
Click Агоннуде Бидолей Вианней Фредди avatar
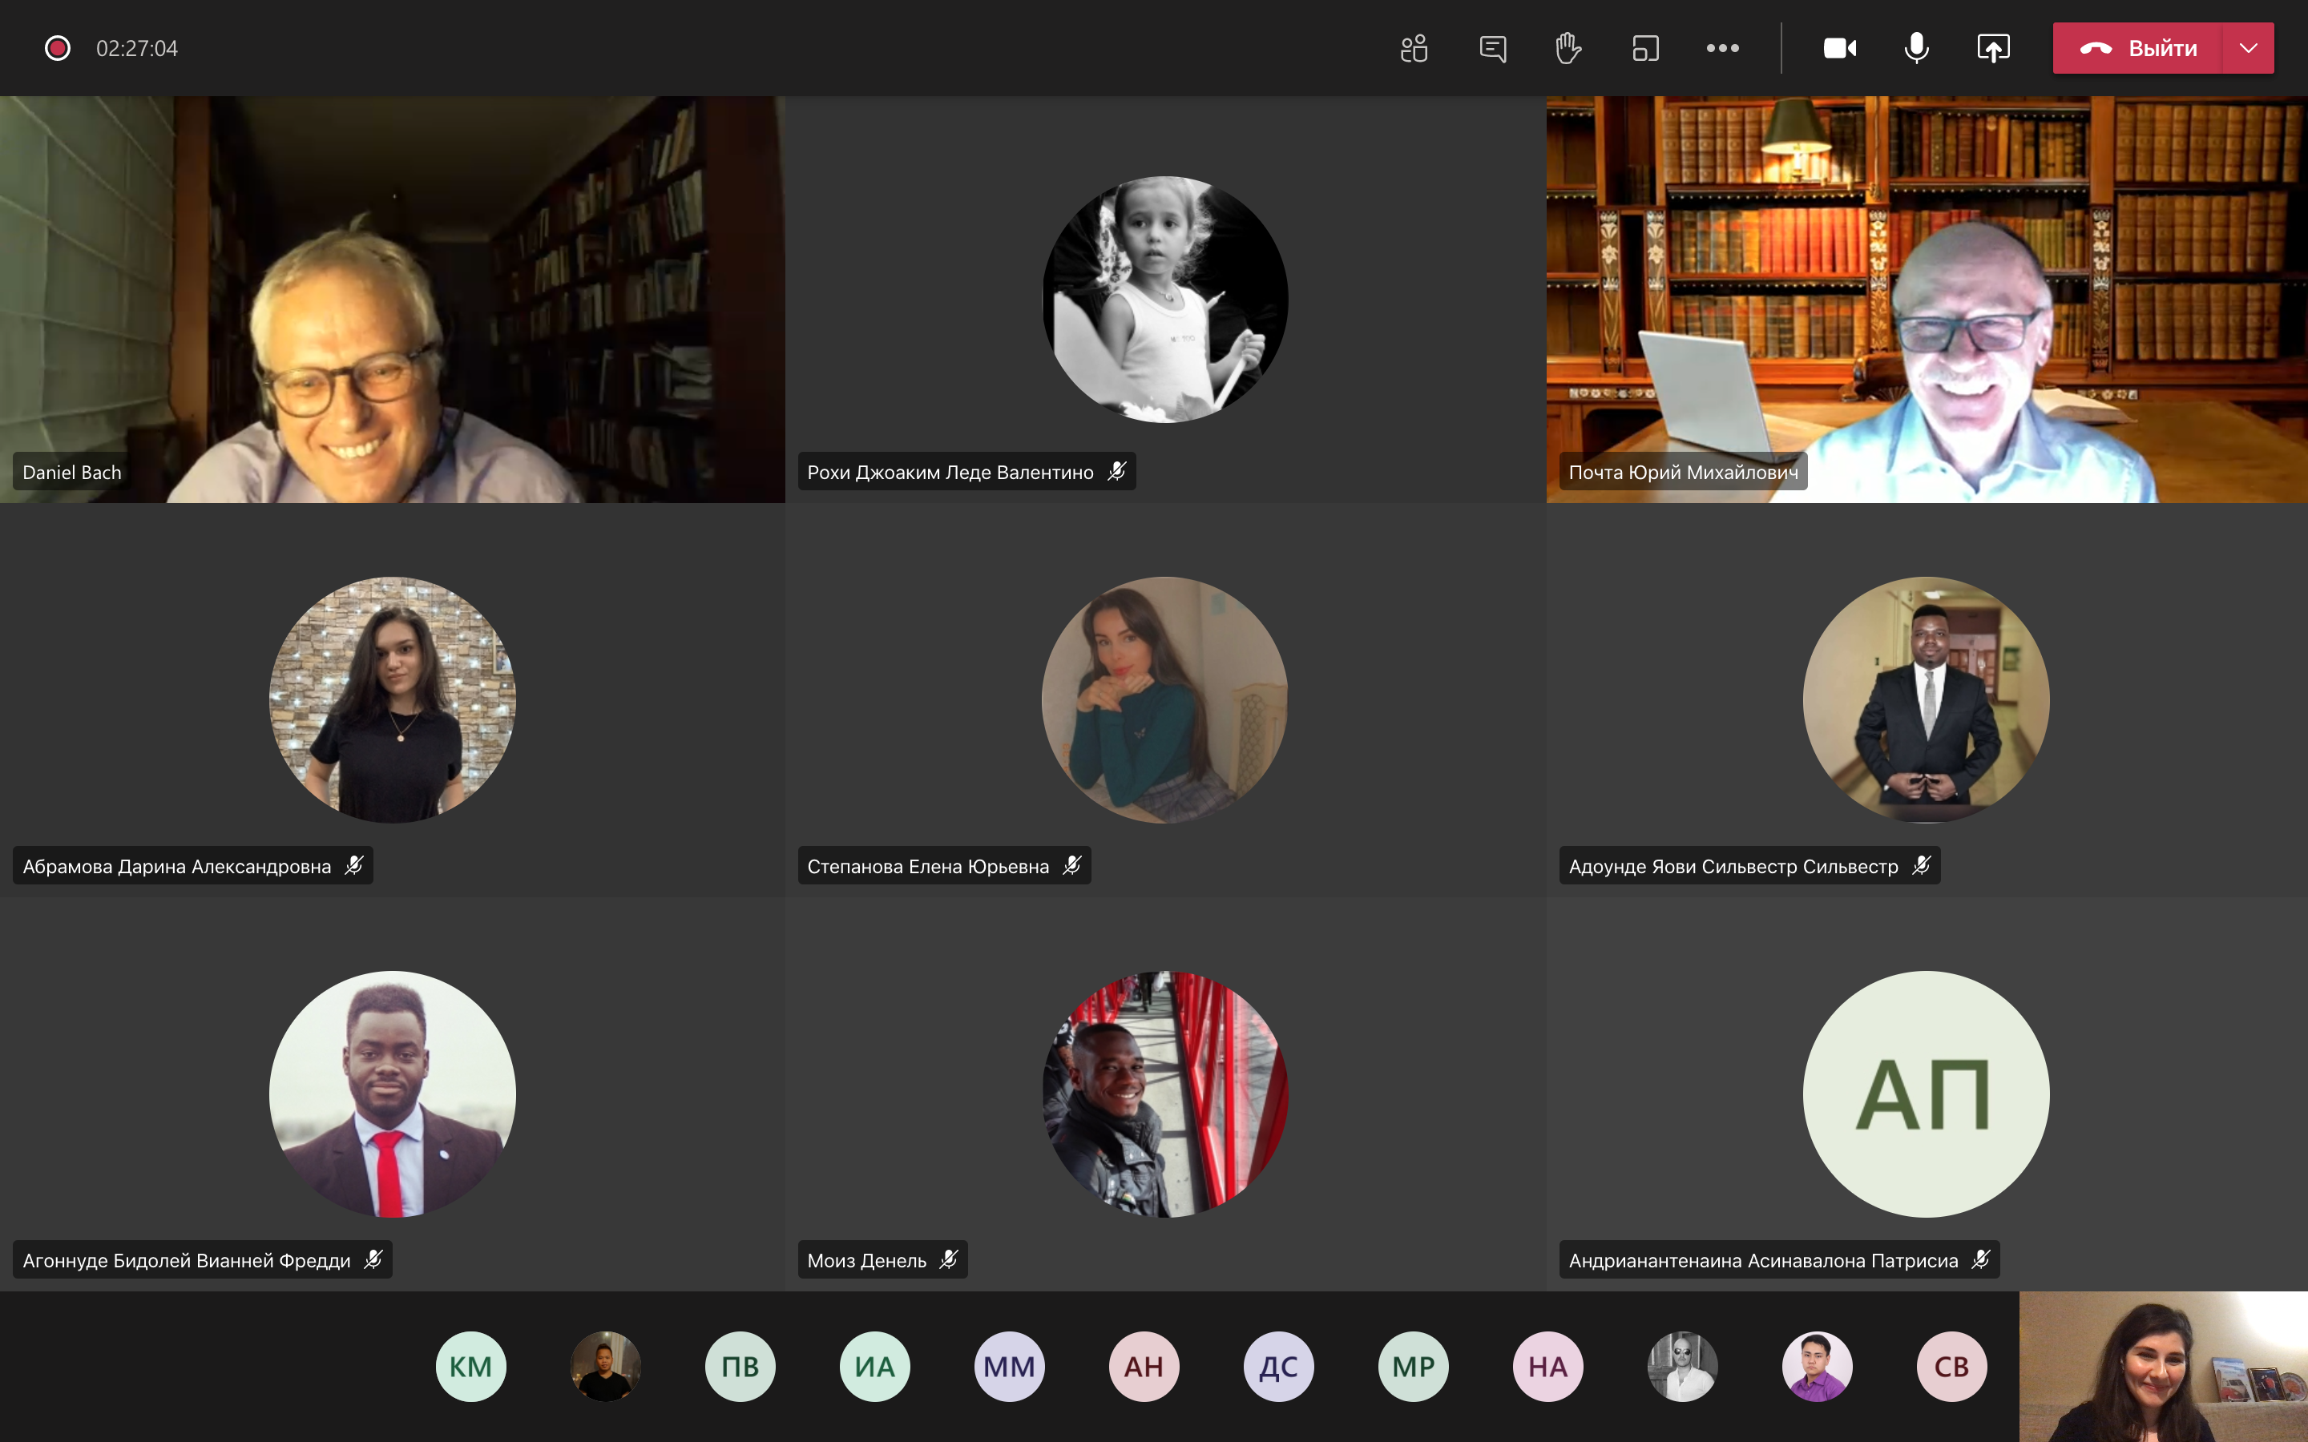tap(392, 1094)
